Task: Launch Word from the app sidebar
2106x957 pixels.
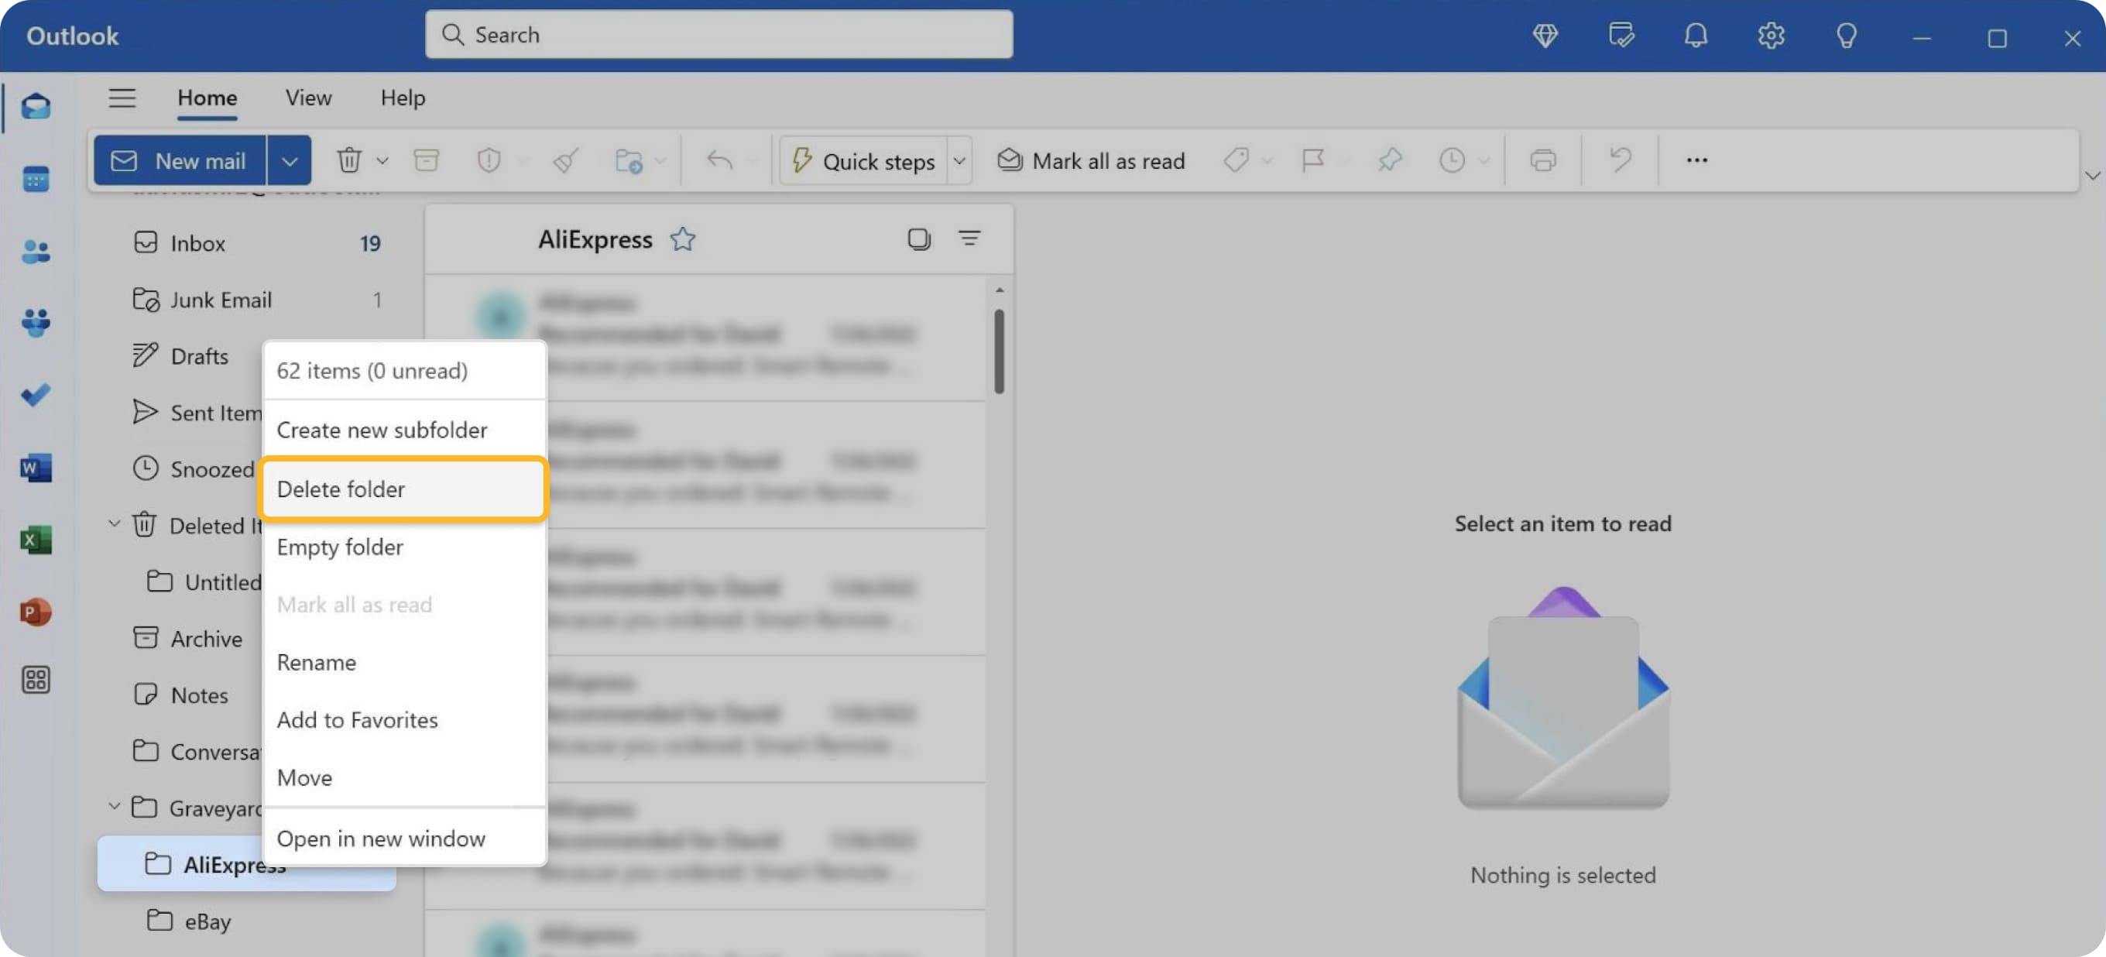Action: click(x=35, y=468)
